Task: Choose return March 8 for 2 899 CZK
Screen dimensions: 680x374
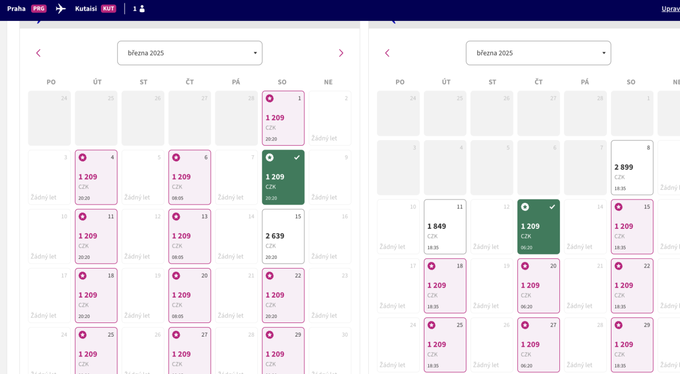Action: point(632,167)
